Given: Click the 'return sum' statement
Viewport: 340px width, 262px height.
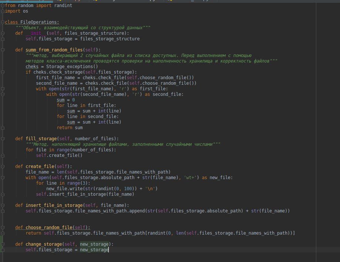Looking at the screenshot, I should click(70, 128).
